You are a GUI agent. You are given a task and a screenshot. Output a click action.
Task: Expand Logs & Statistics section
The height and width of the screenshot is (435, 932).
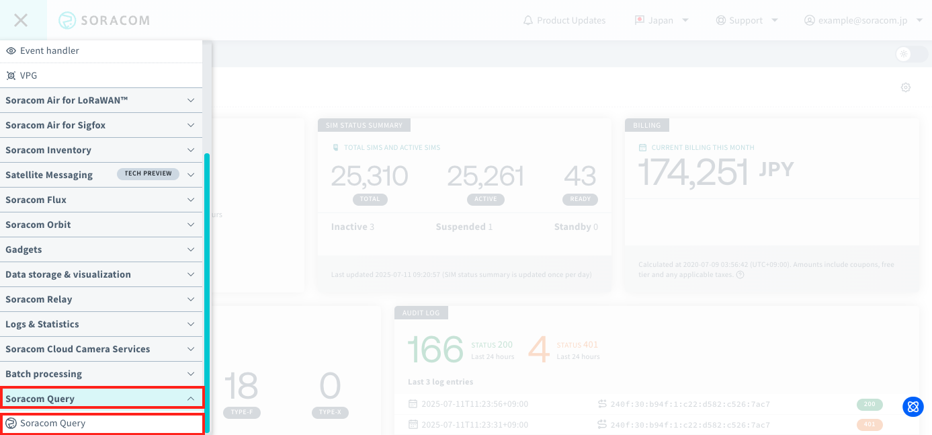click(101, 324)
